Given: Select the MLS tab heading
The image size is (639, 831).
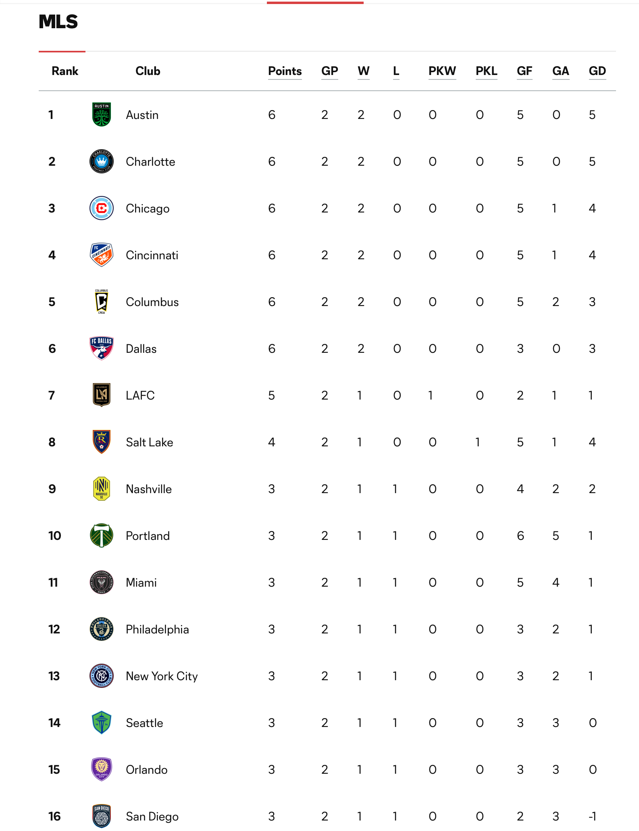Looking at the screenshot, I should point(58,22).
